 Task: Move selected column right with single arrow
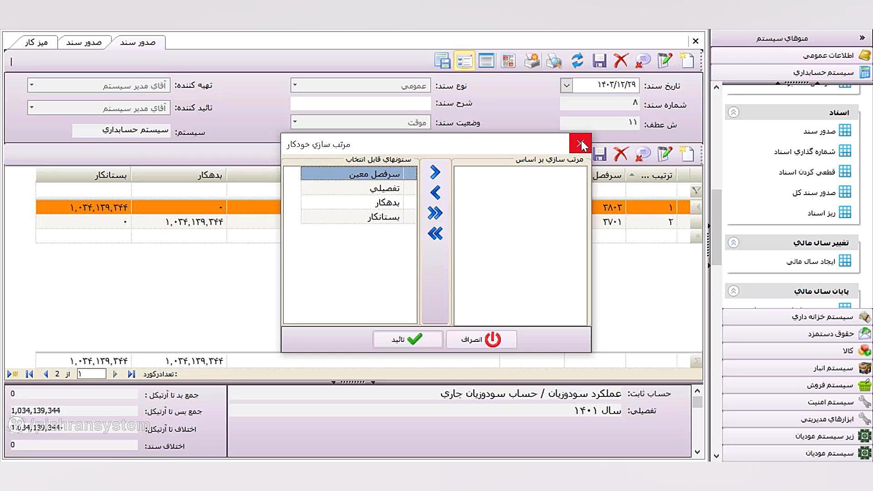tap(435, 172)
